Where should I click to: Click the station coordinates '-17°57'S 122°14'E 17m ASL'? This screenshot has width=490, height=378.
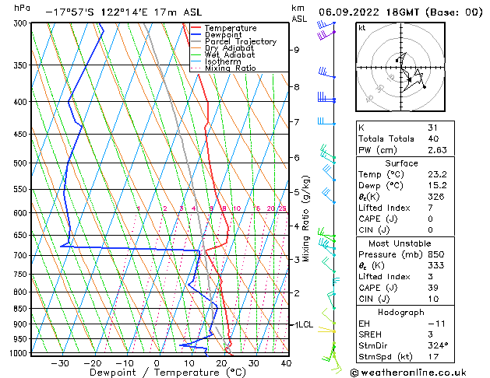[x=123, y=12]
